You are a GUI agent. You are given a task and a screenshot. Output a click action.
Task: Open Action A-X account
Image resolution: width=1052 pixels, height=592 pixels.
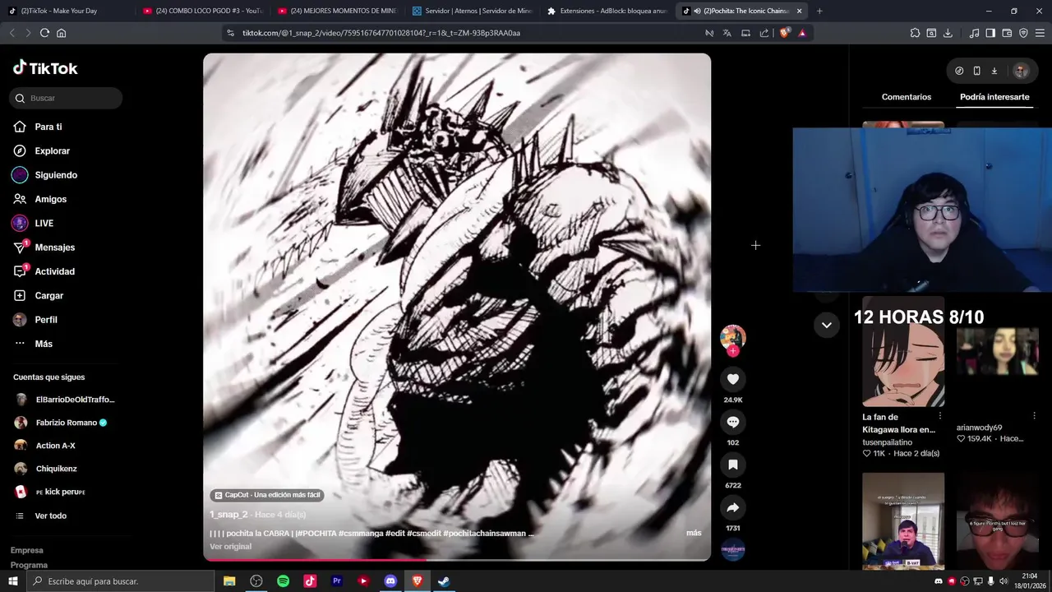tap(55, 446)
